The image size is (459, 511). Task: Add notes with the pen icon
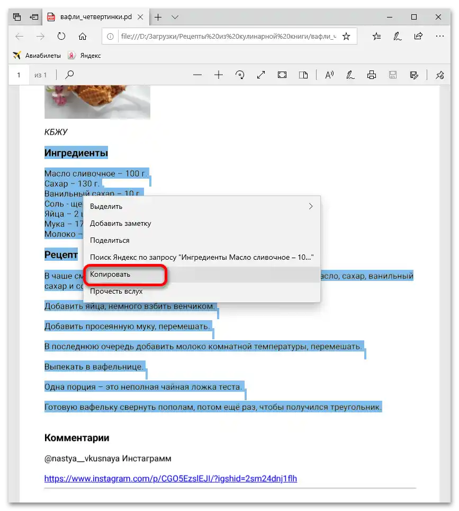coord(397,36)
